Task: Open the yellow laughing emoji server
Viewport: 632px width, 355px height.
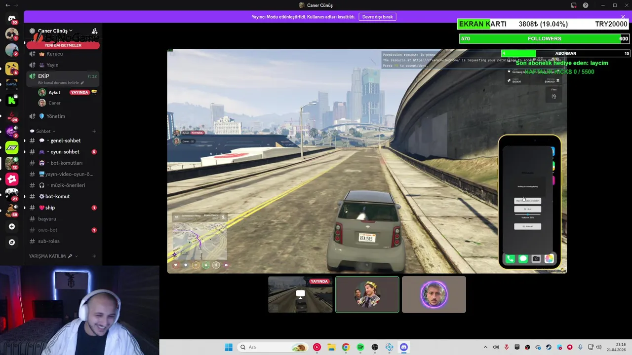Action: (x=12, y=69)
